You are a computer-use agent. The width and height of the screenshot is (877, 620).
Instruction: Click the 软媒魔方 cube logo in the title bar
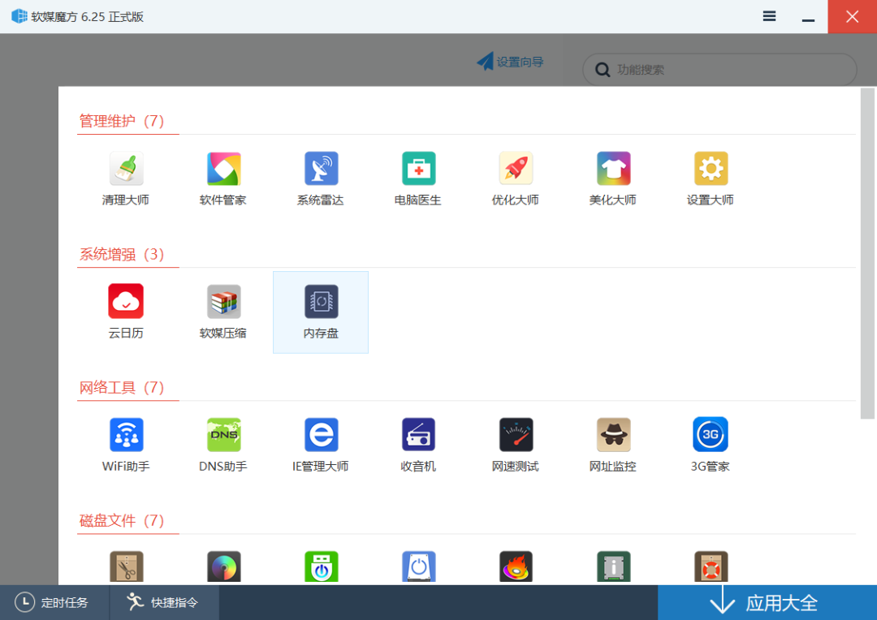click(19, 16)
